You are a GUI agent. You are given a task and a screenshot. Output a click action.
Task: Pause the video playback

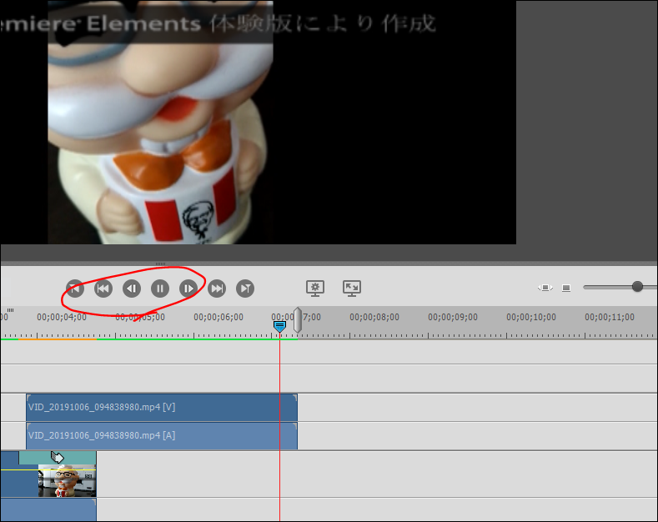click(160, 289)
